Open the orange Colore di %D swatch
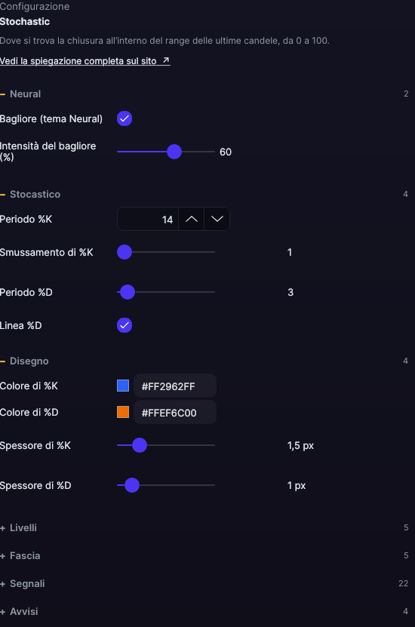Viewport: 415px width, 627px height. point(123,412)
